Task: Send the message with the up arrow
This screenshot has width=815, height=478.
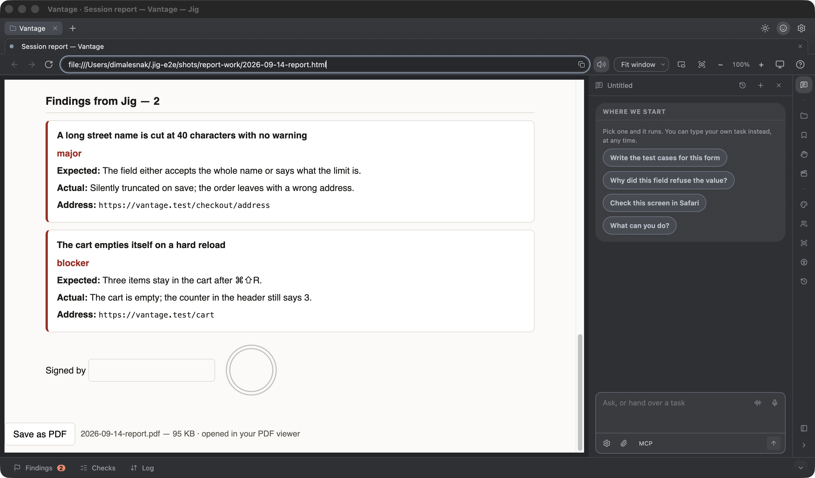Action: coord(773,444)
